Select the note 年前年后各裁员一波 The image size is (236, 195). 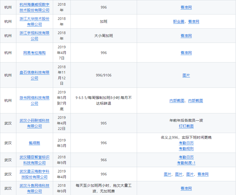[186, 120]
